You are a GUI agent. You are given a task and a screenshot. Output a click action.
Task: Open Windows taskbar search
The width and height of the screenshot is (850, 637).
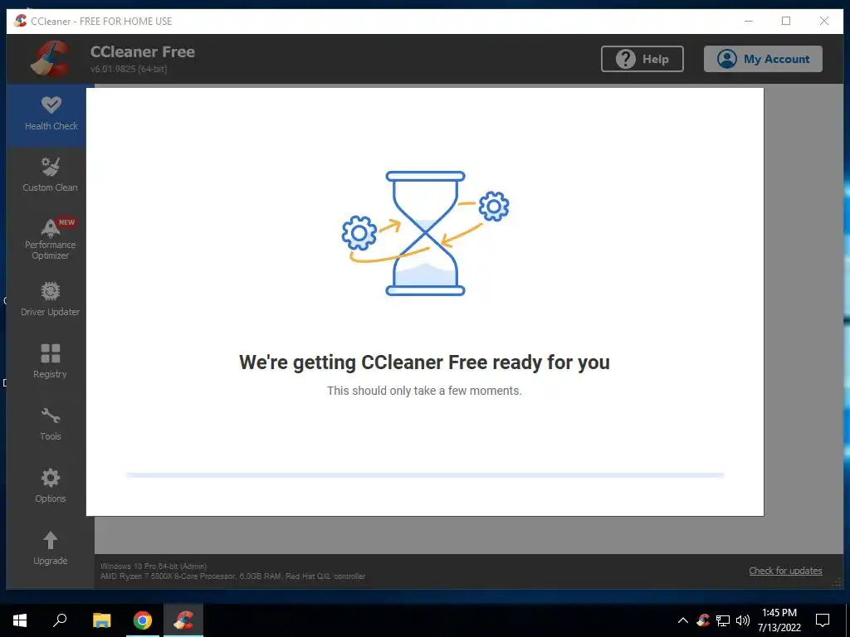pyautogui.click(x=60, y=620)
